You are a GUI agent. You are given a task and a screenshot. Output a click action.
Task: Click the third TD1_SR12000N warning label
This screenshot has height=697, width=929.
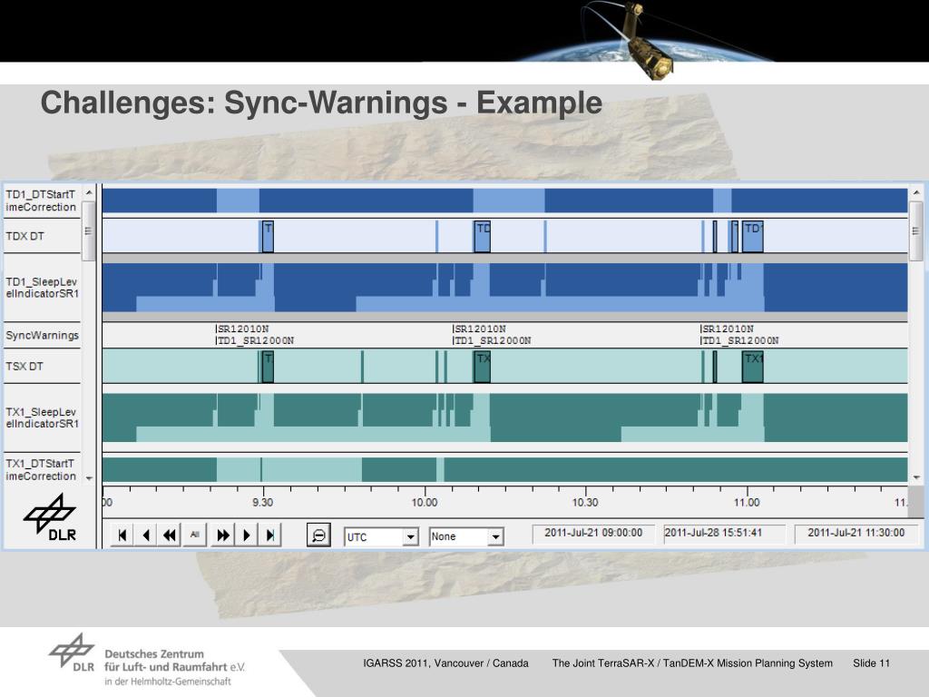740,341
